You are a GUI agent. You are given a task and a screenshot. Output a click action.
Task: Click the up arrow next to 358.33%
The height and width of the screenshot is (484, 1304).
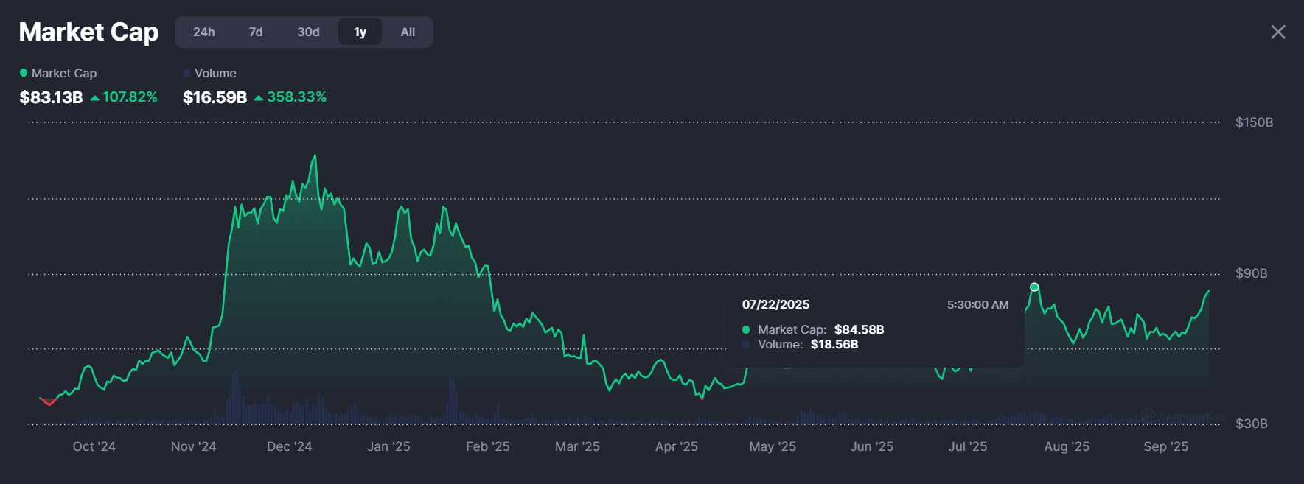pos(259,98)
